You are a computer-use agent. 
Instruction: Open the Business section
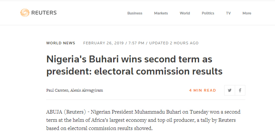(x=135, y=13)
